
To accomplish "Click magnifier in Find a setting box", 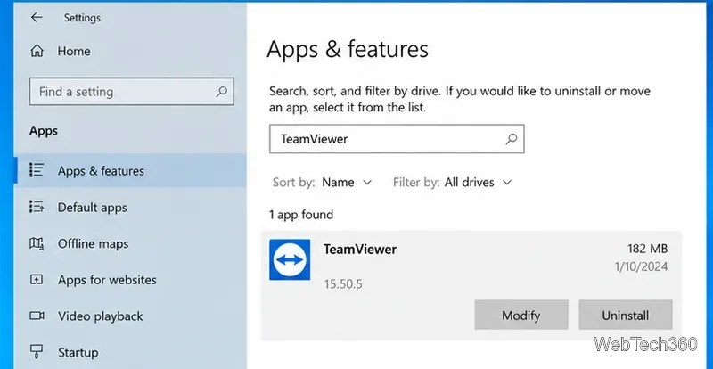I will (x=221, y=92).
